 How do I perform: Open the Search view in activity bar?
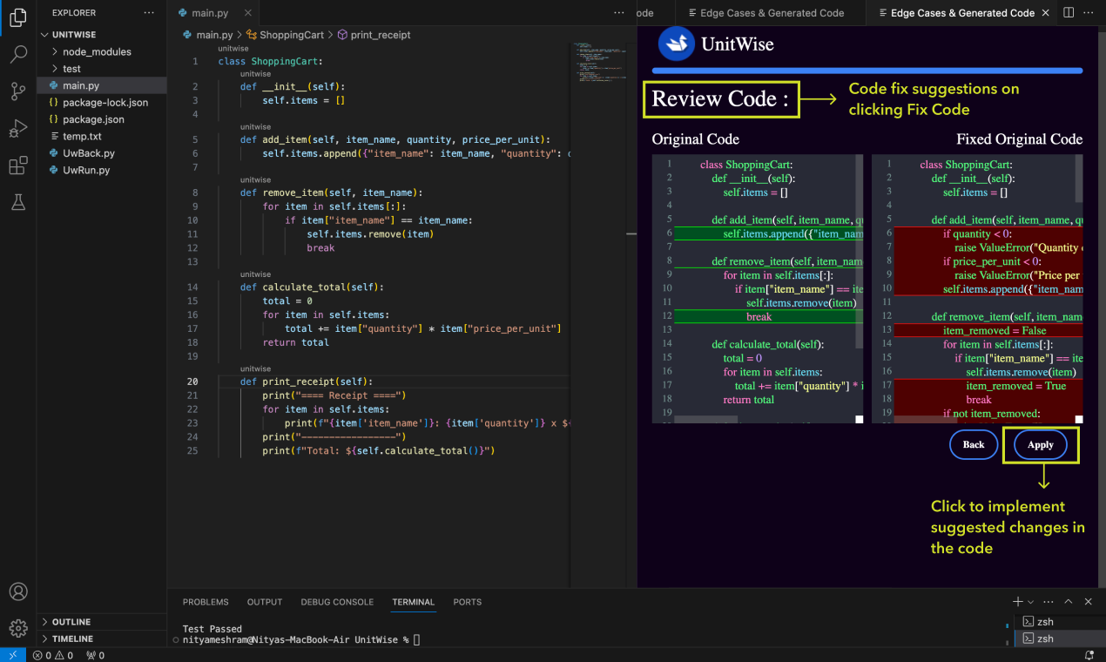(17, 54)
